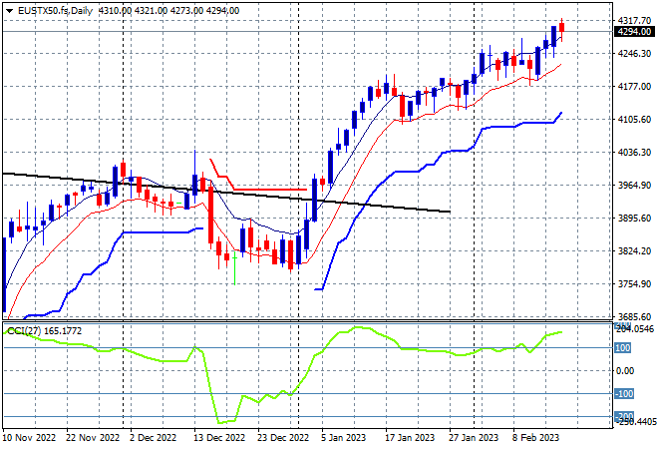The image size is (658, 449).
Task: Click the green-wick candle at December low
Action: pyautogui.click(x=234, y=267)
